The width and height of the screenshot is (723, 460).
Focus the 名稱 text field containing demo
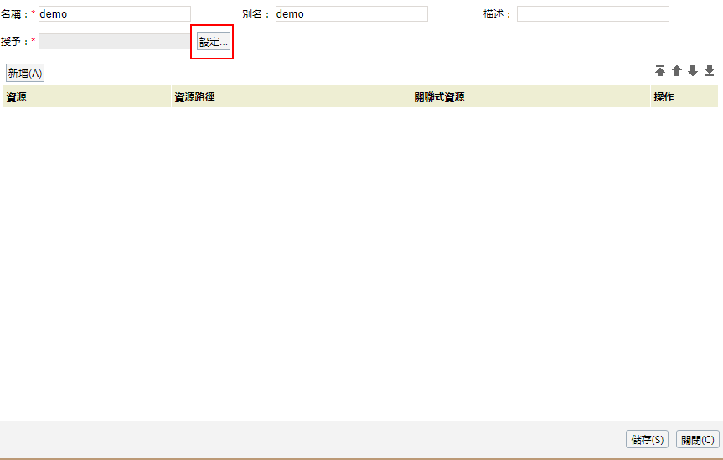coord(115,14)
